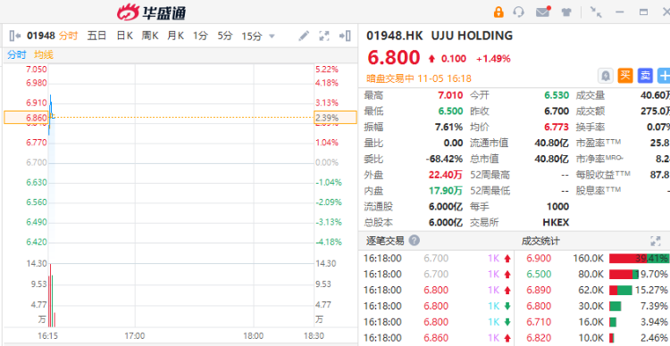This screenshot has width=670, height=346.
Task: Switch to the 日K tab
Action: pos(124,36)
